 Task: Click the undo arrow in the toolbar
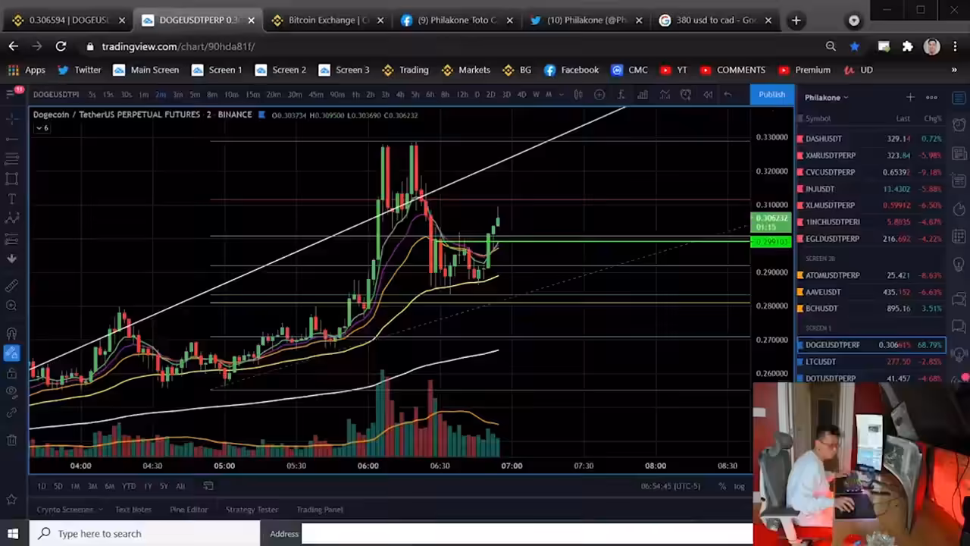click(x=728, y=95)
